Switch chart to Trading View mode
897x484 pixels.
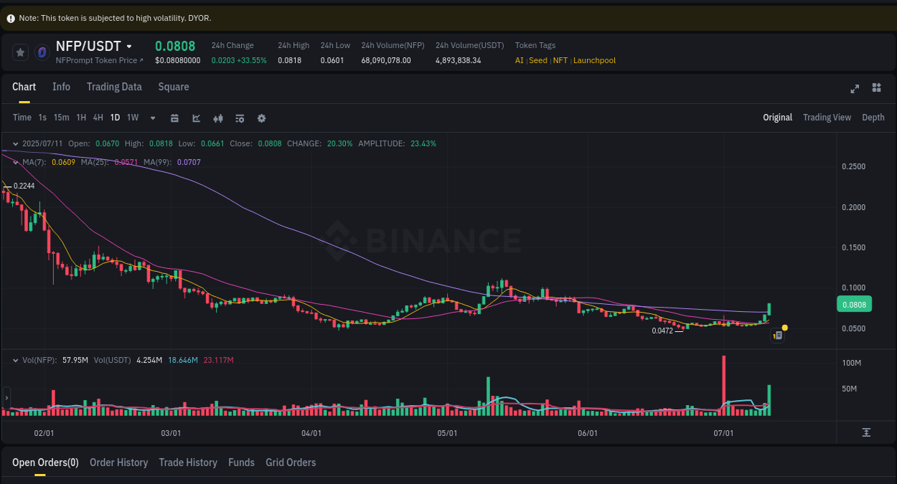pyautogui.click(x=827, y=117)
